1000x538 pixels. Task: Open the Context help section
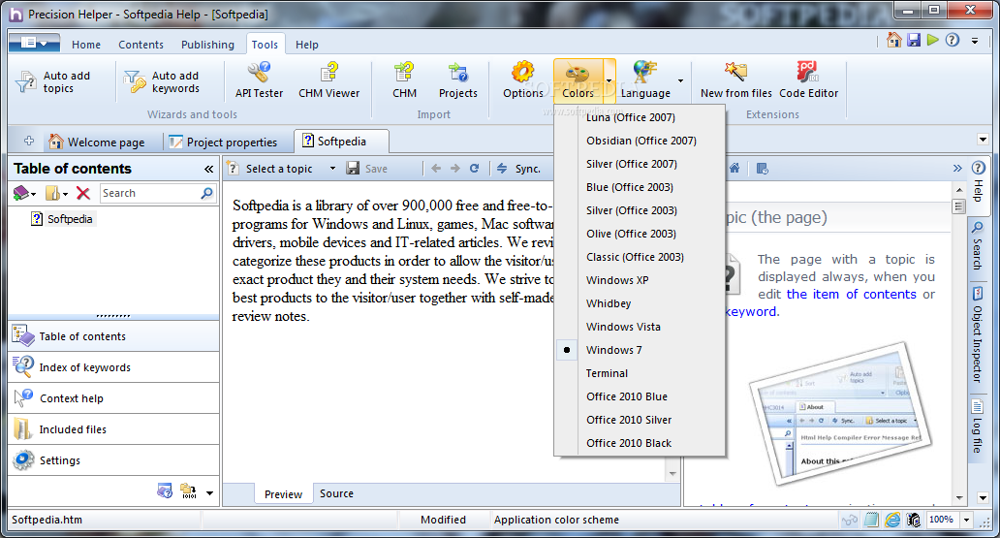coord(113,398)
